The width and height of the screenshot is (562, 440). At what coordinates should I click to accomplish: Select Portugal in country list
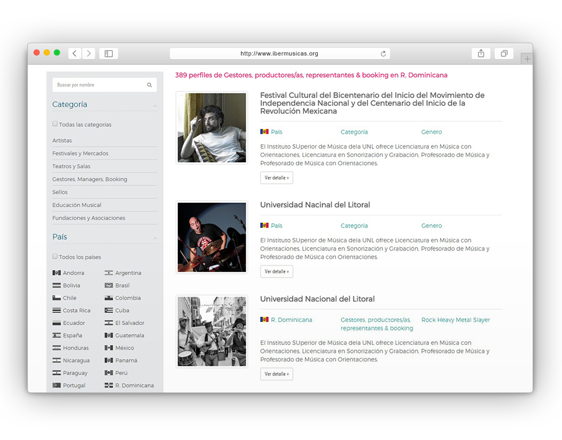pyautogui.click(x=74, y=386)
